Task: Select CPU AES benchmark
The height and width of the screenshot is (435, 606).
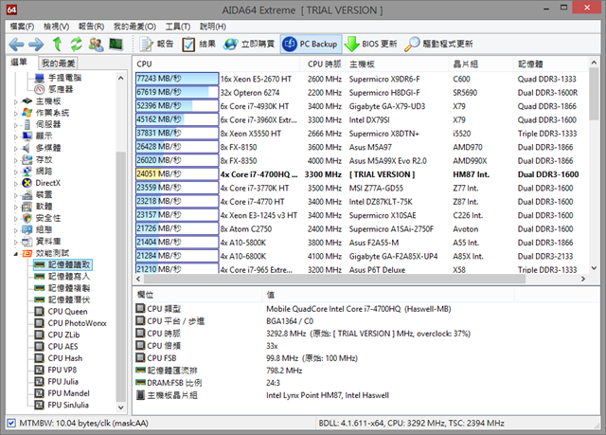Action: [x=56, y=347]
